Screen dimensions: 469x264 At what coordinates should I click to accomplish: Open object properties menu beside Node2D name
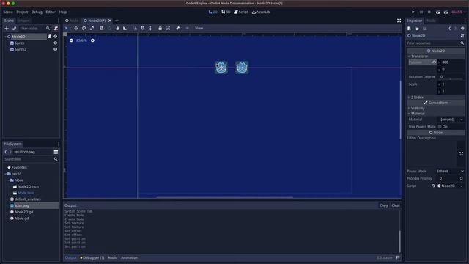coord(462,36)
